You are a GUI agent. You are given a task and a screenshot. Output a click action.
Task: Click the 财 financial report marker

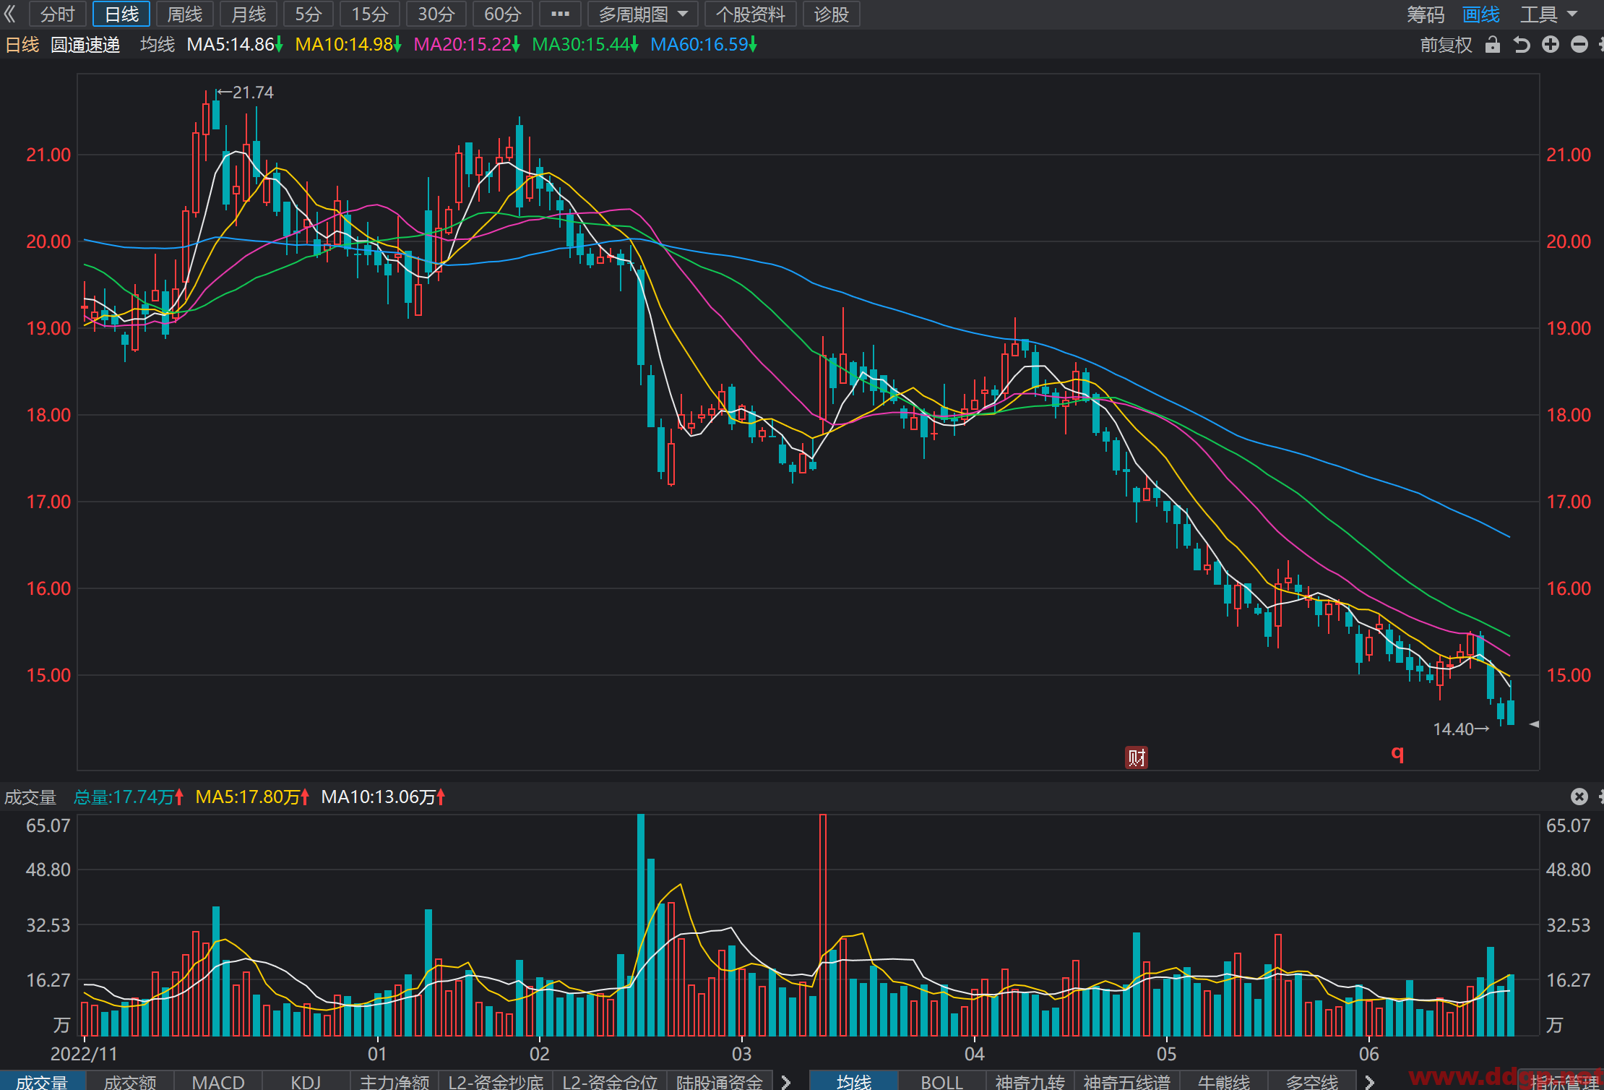tap(1137, 758)
